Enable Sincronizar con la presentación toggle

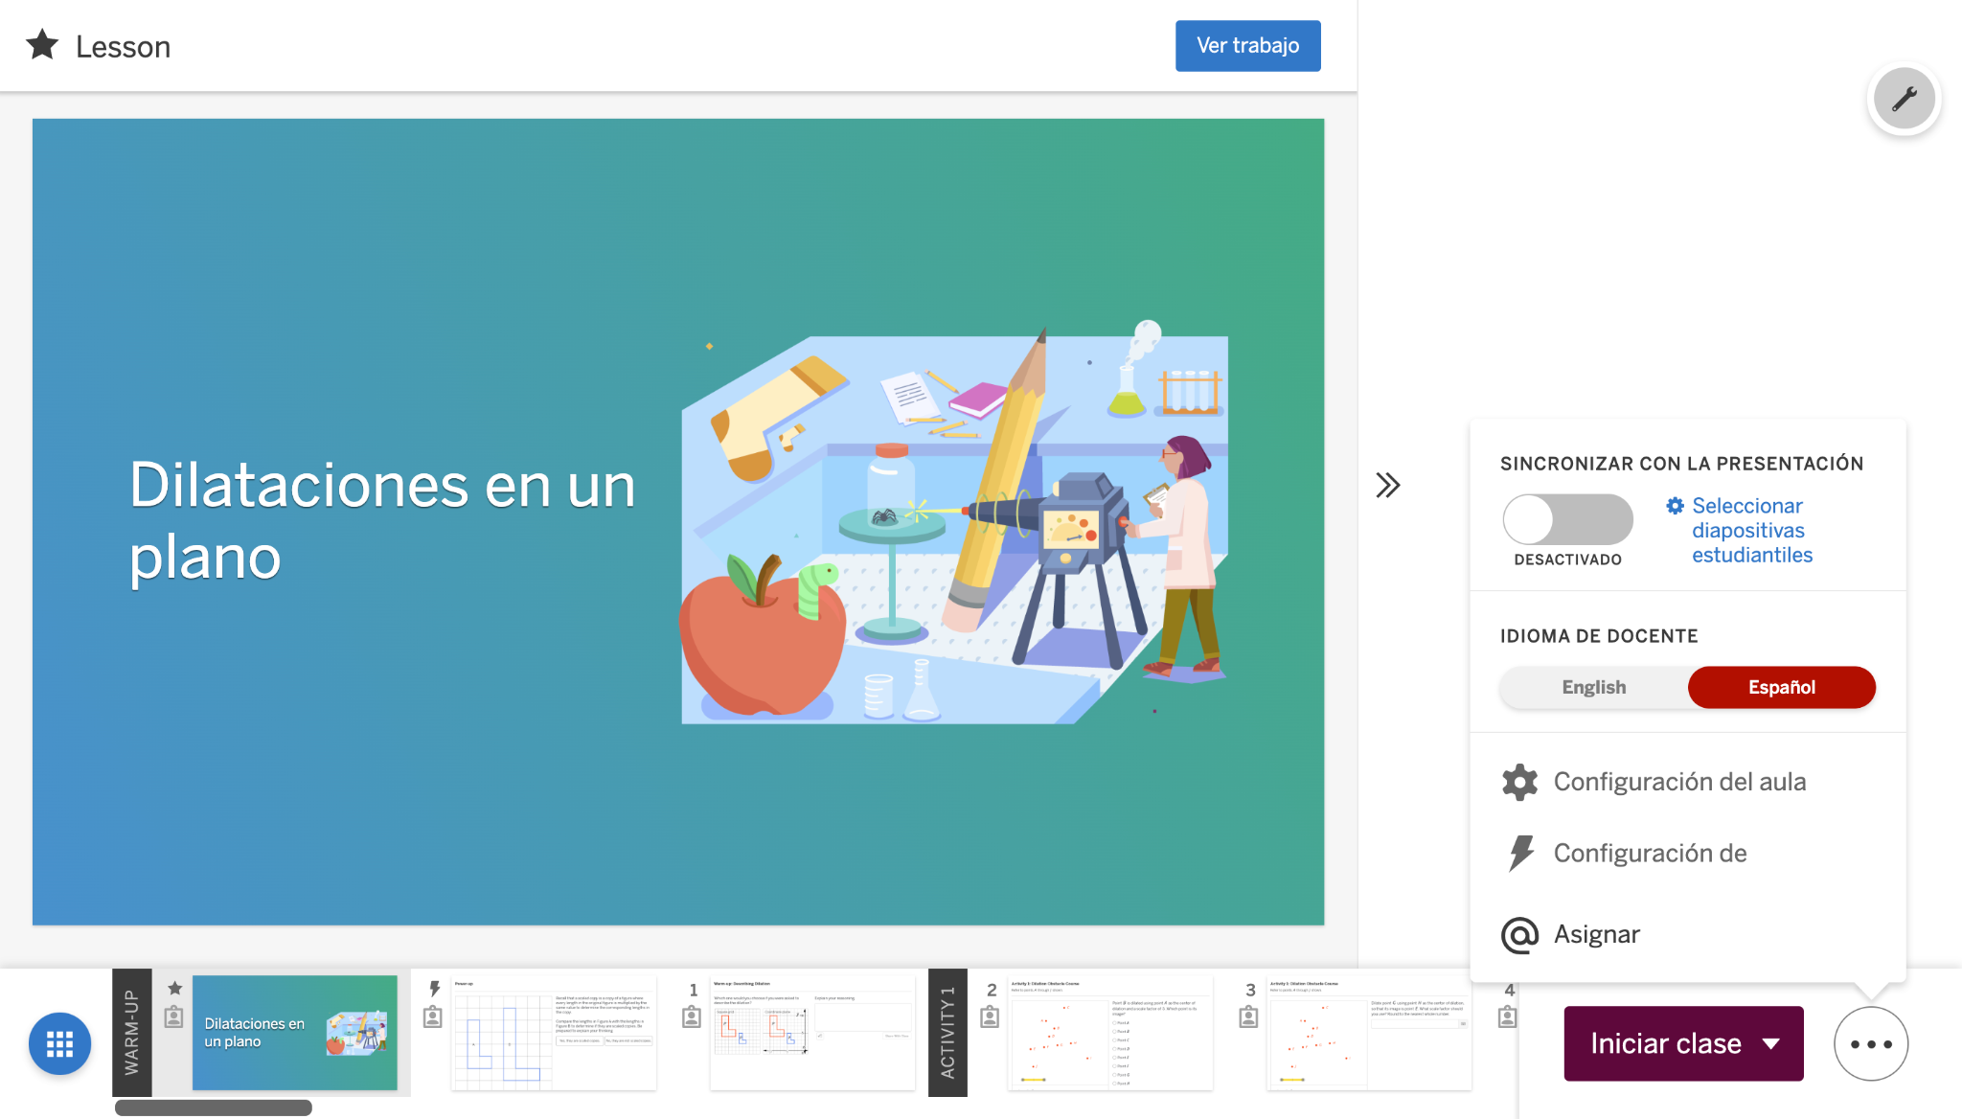1567,518
